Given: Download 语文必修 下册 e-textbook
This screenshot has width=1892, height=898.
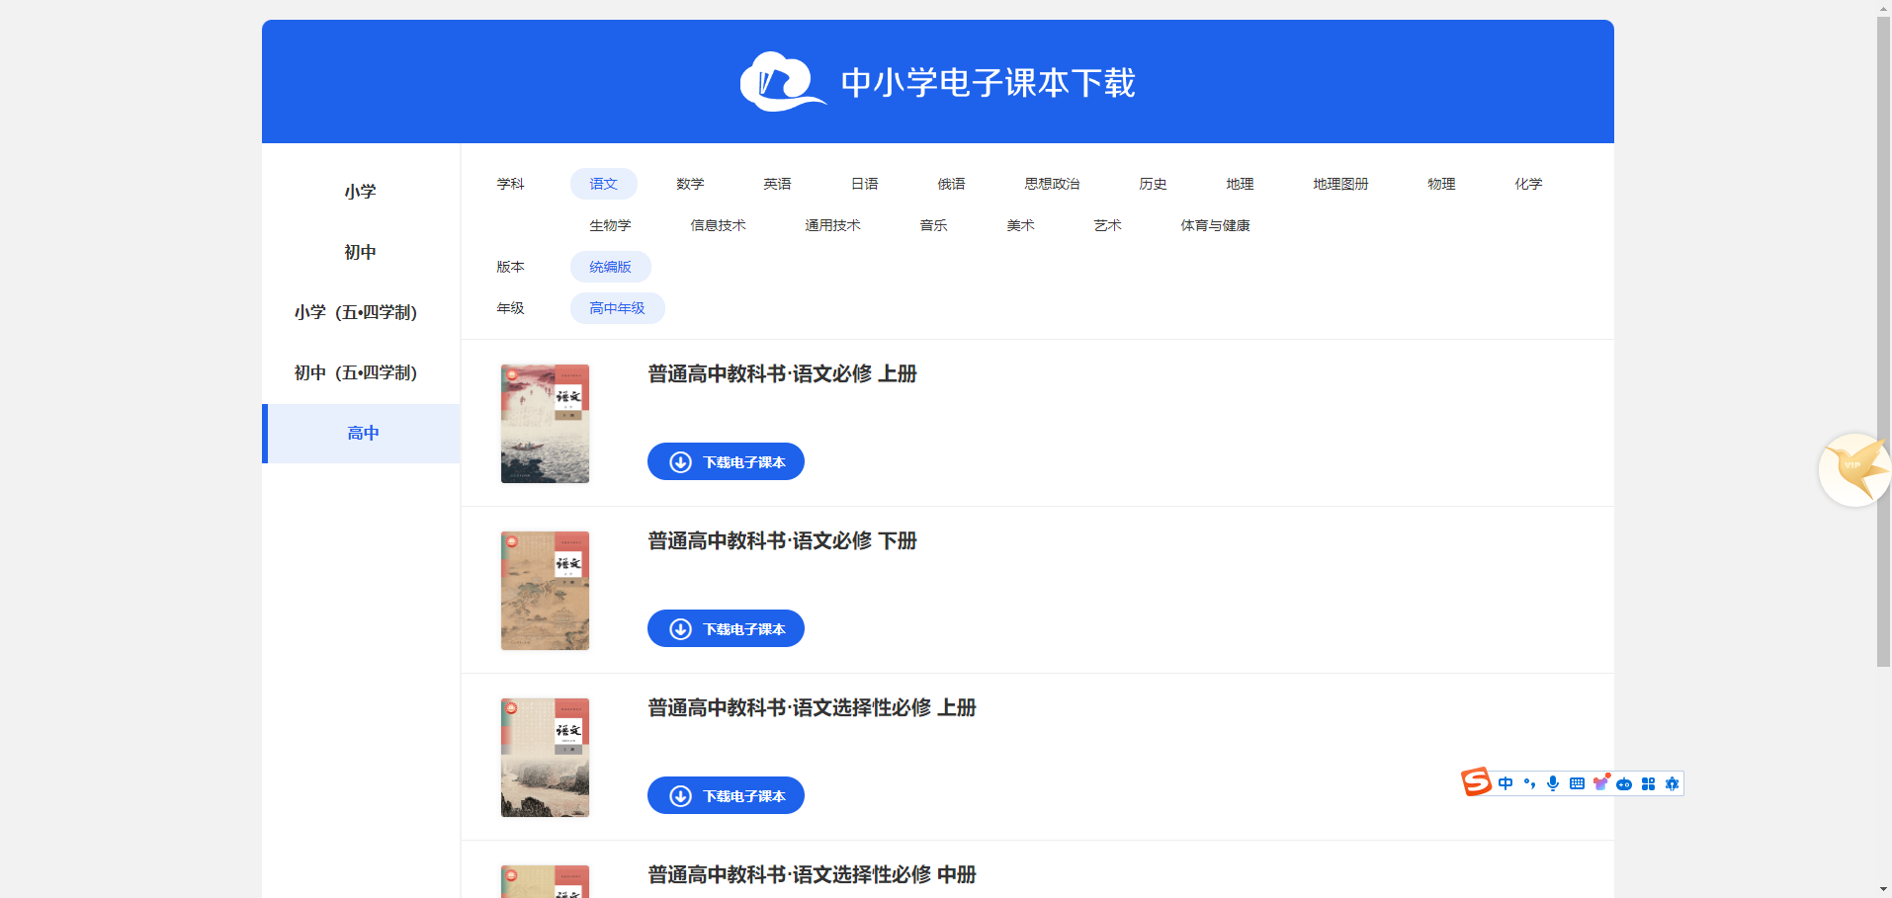Looking at the screenshot, I should 726,628.
